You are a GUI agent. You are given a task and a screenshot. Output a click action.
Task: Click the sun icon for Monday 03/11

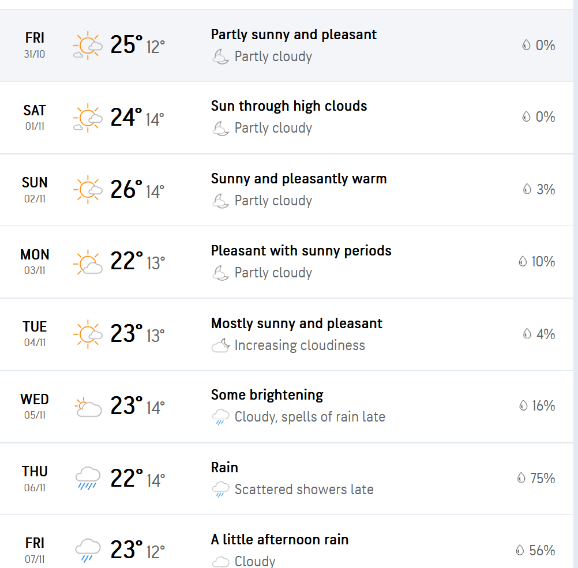pyautogui.click(x=88, y=262)
